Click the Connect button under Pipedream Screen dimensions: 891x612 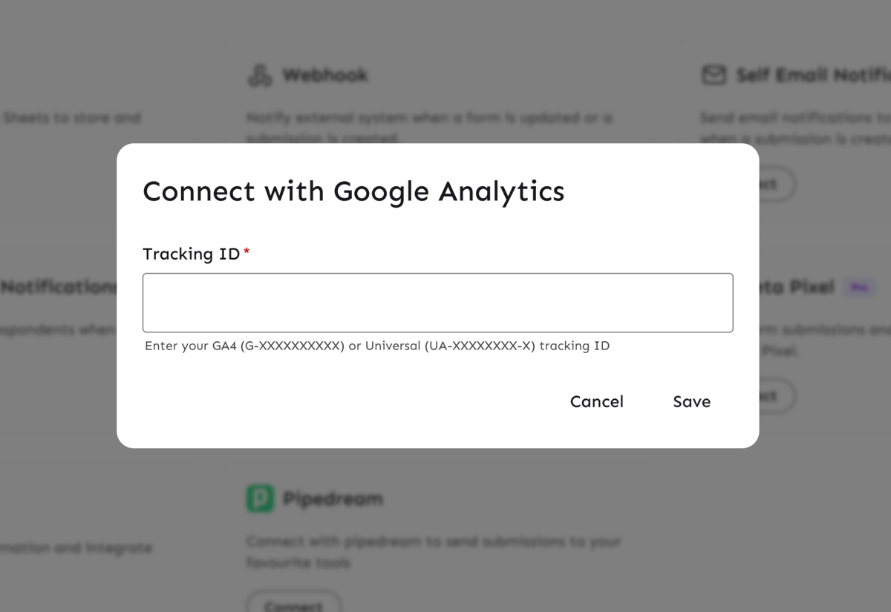point(293,604)
